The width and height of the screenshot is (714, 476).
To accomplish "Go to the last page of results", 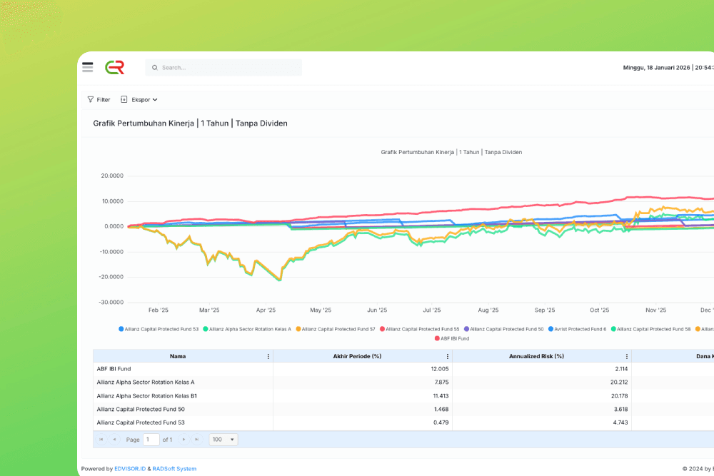I will pos(196,440).
